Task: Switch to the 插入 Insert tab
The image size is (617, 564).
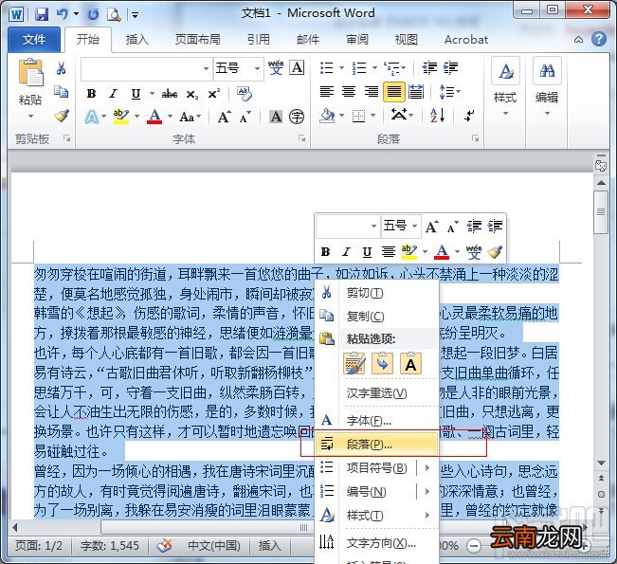Action: [136, 40]
